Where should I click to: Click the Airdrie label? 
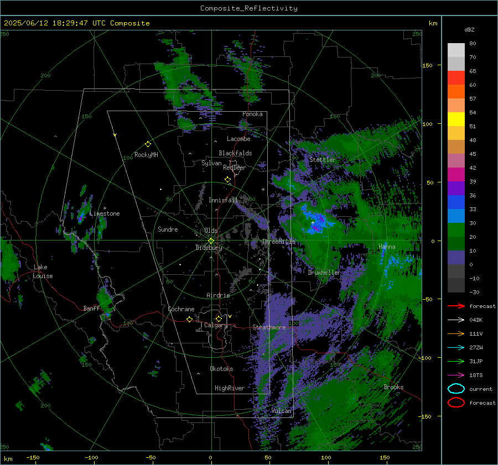coord(218,295)
